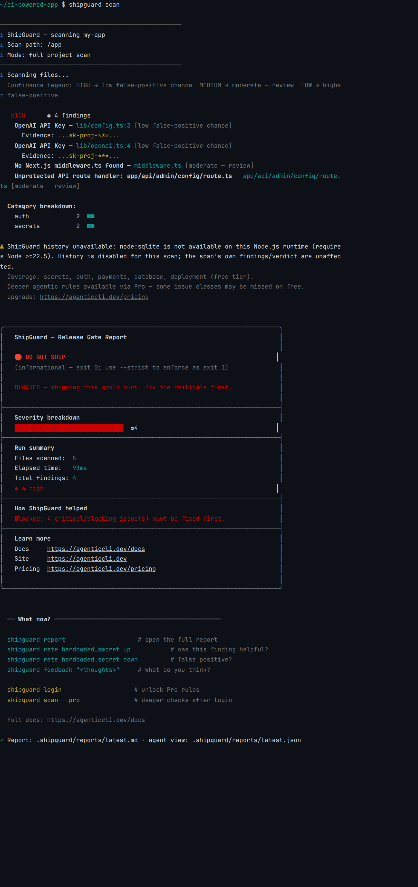Click the 'shipguard scan --pro' command
The height and width of the screenshot is (887, 418).
[43, 700]
